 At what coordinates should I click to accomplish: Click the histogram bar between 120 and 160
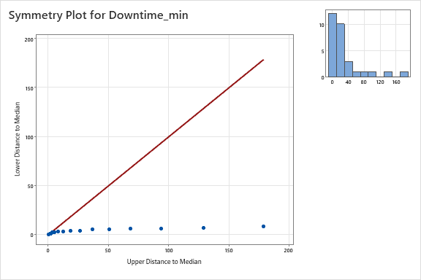tap(388, 74)
